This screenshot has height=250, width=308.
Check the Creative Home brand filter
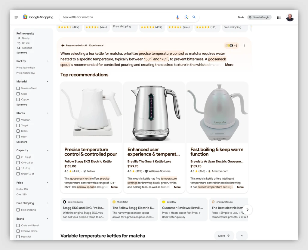tap(18, 231)
